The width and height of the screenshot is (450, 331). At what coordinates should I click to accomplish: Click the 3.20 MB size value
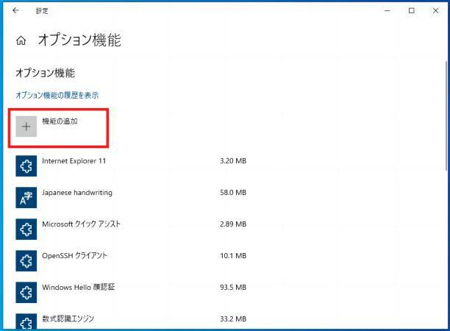coord(233,161)
